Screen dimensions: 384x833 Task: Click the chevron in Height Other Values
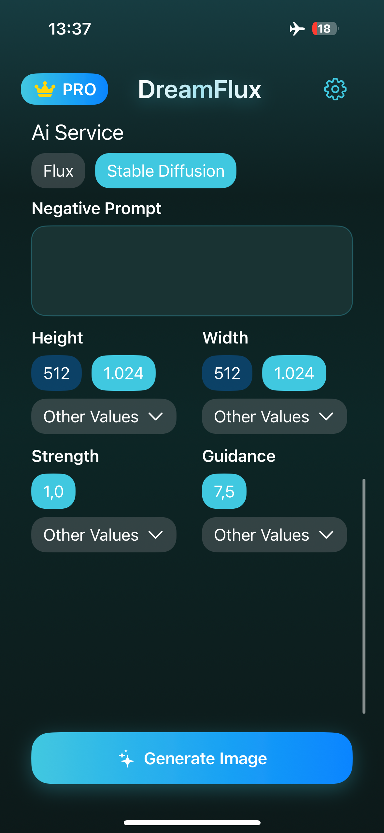coord(155,416)
